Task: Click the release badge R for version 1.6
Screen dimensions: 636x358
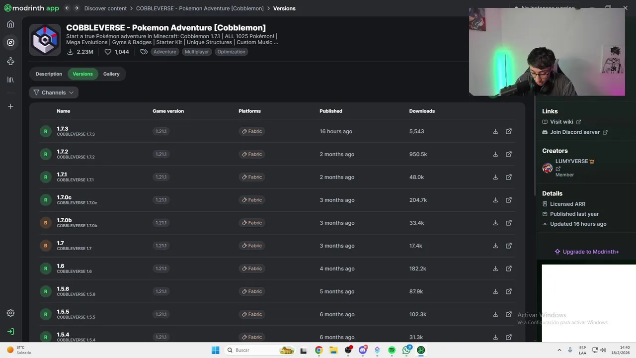Action: point(46,268)
